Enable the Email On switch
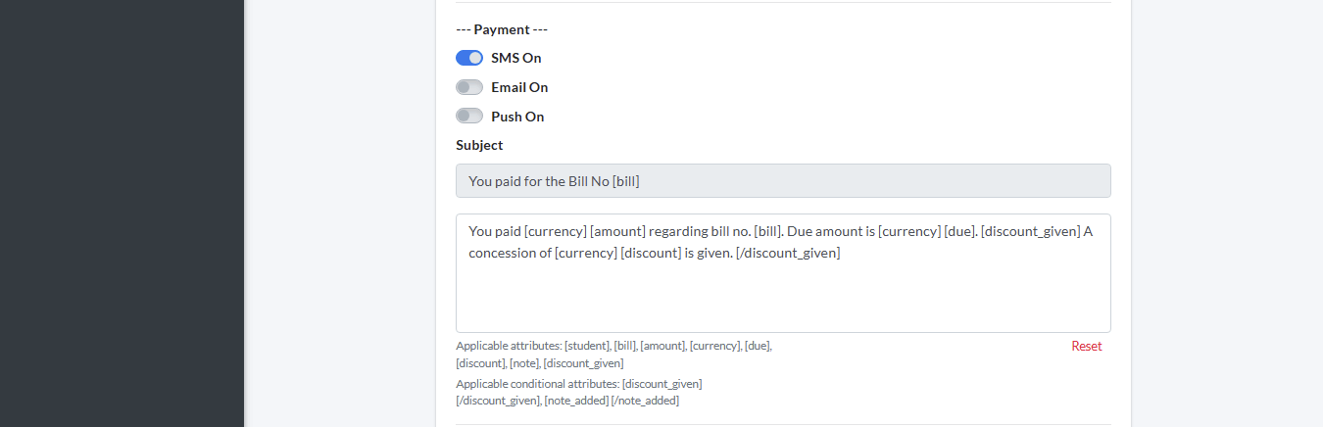The height and width of the screenshot is (427, 1323). click(x=469, y=87)
